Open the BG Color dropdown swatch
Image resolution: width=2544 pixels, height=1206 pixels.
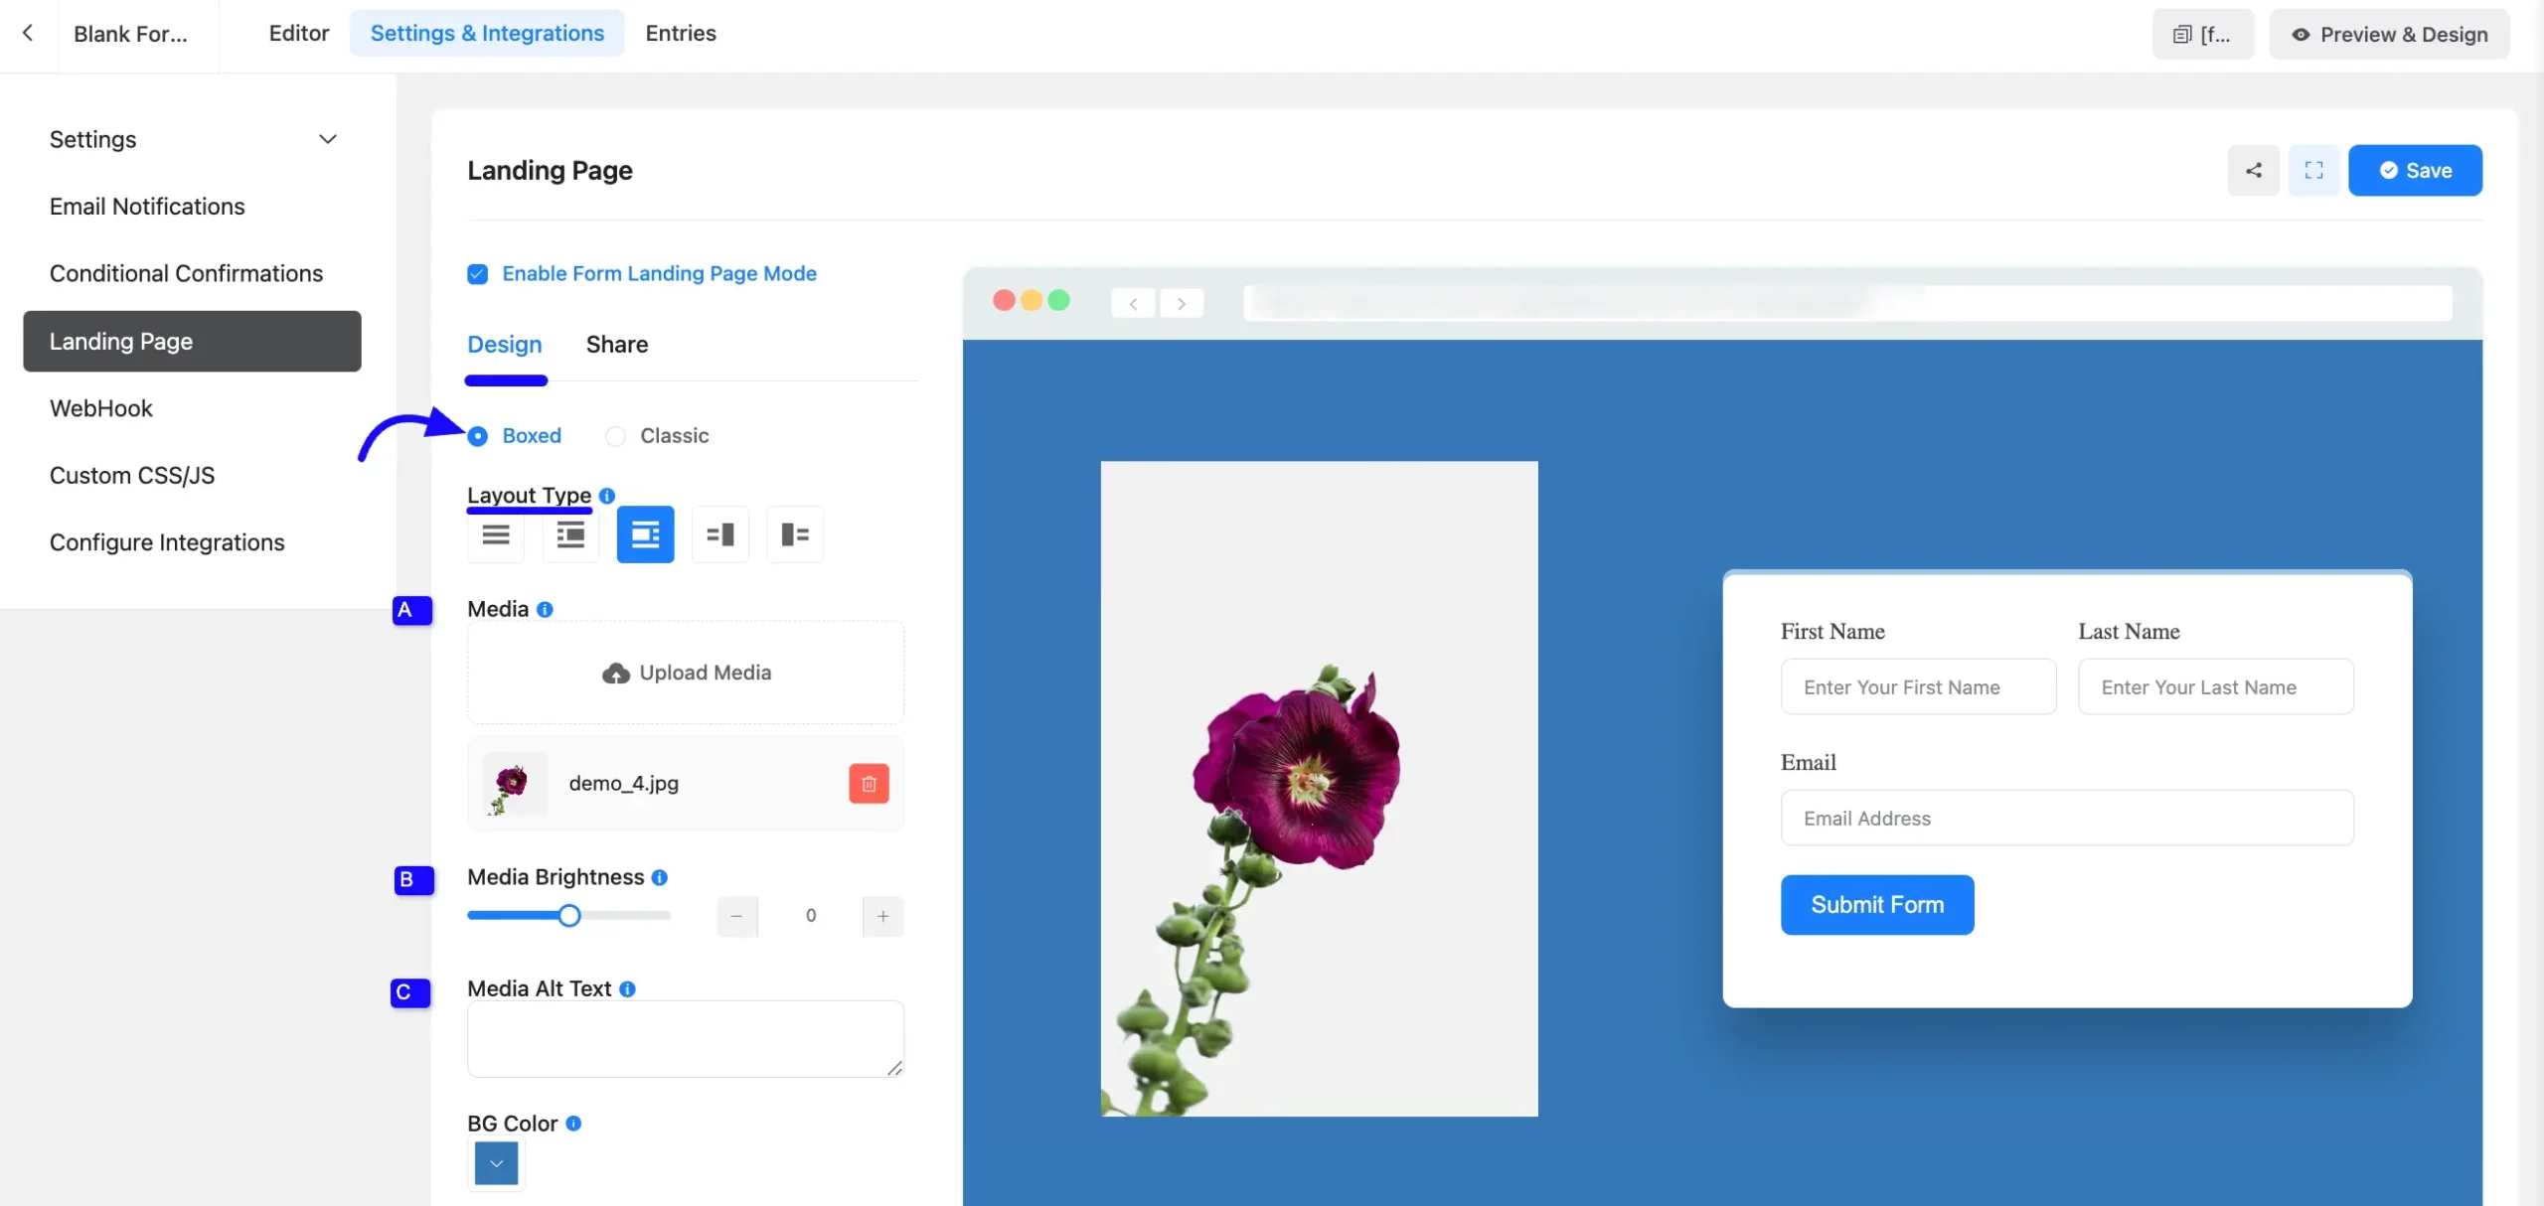point(496,1163)
